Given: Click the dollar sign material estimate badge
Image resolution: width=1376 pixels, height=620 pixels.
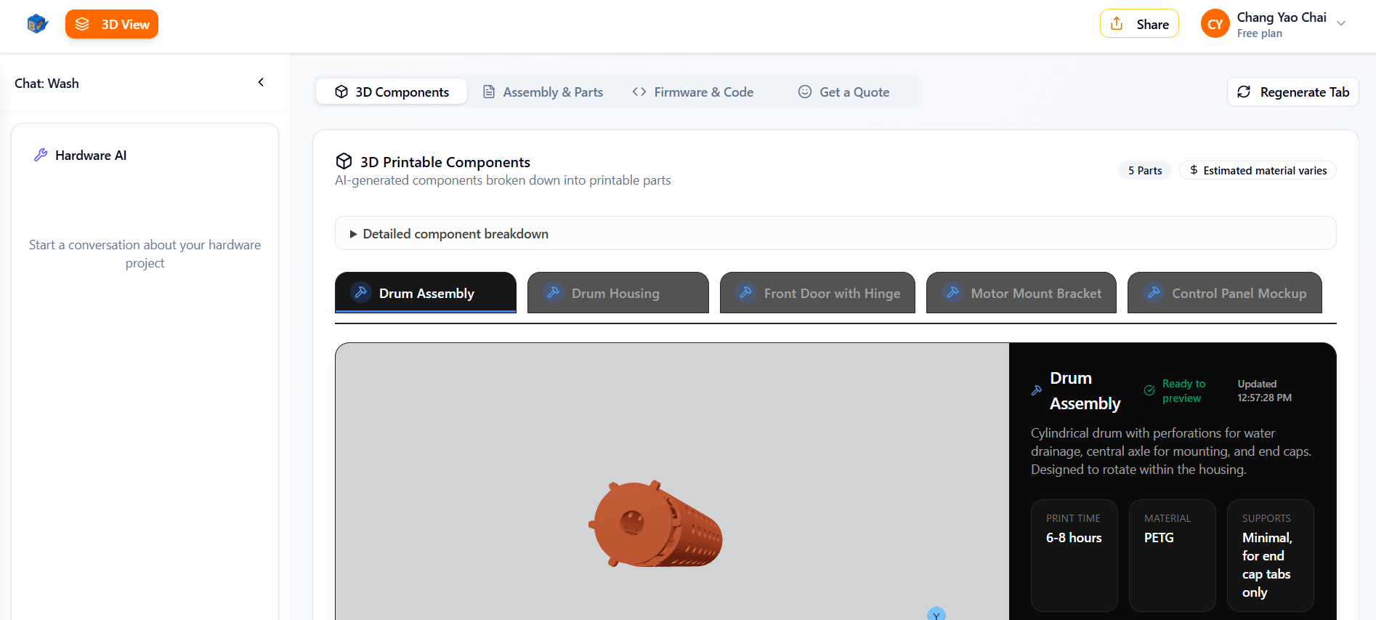Looking at the screenshot, I should [x=1258, y=170].
